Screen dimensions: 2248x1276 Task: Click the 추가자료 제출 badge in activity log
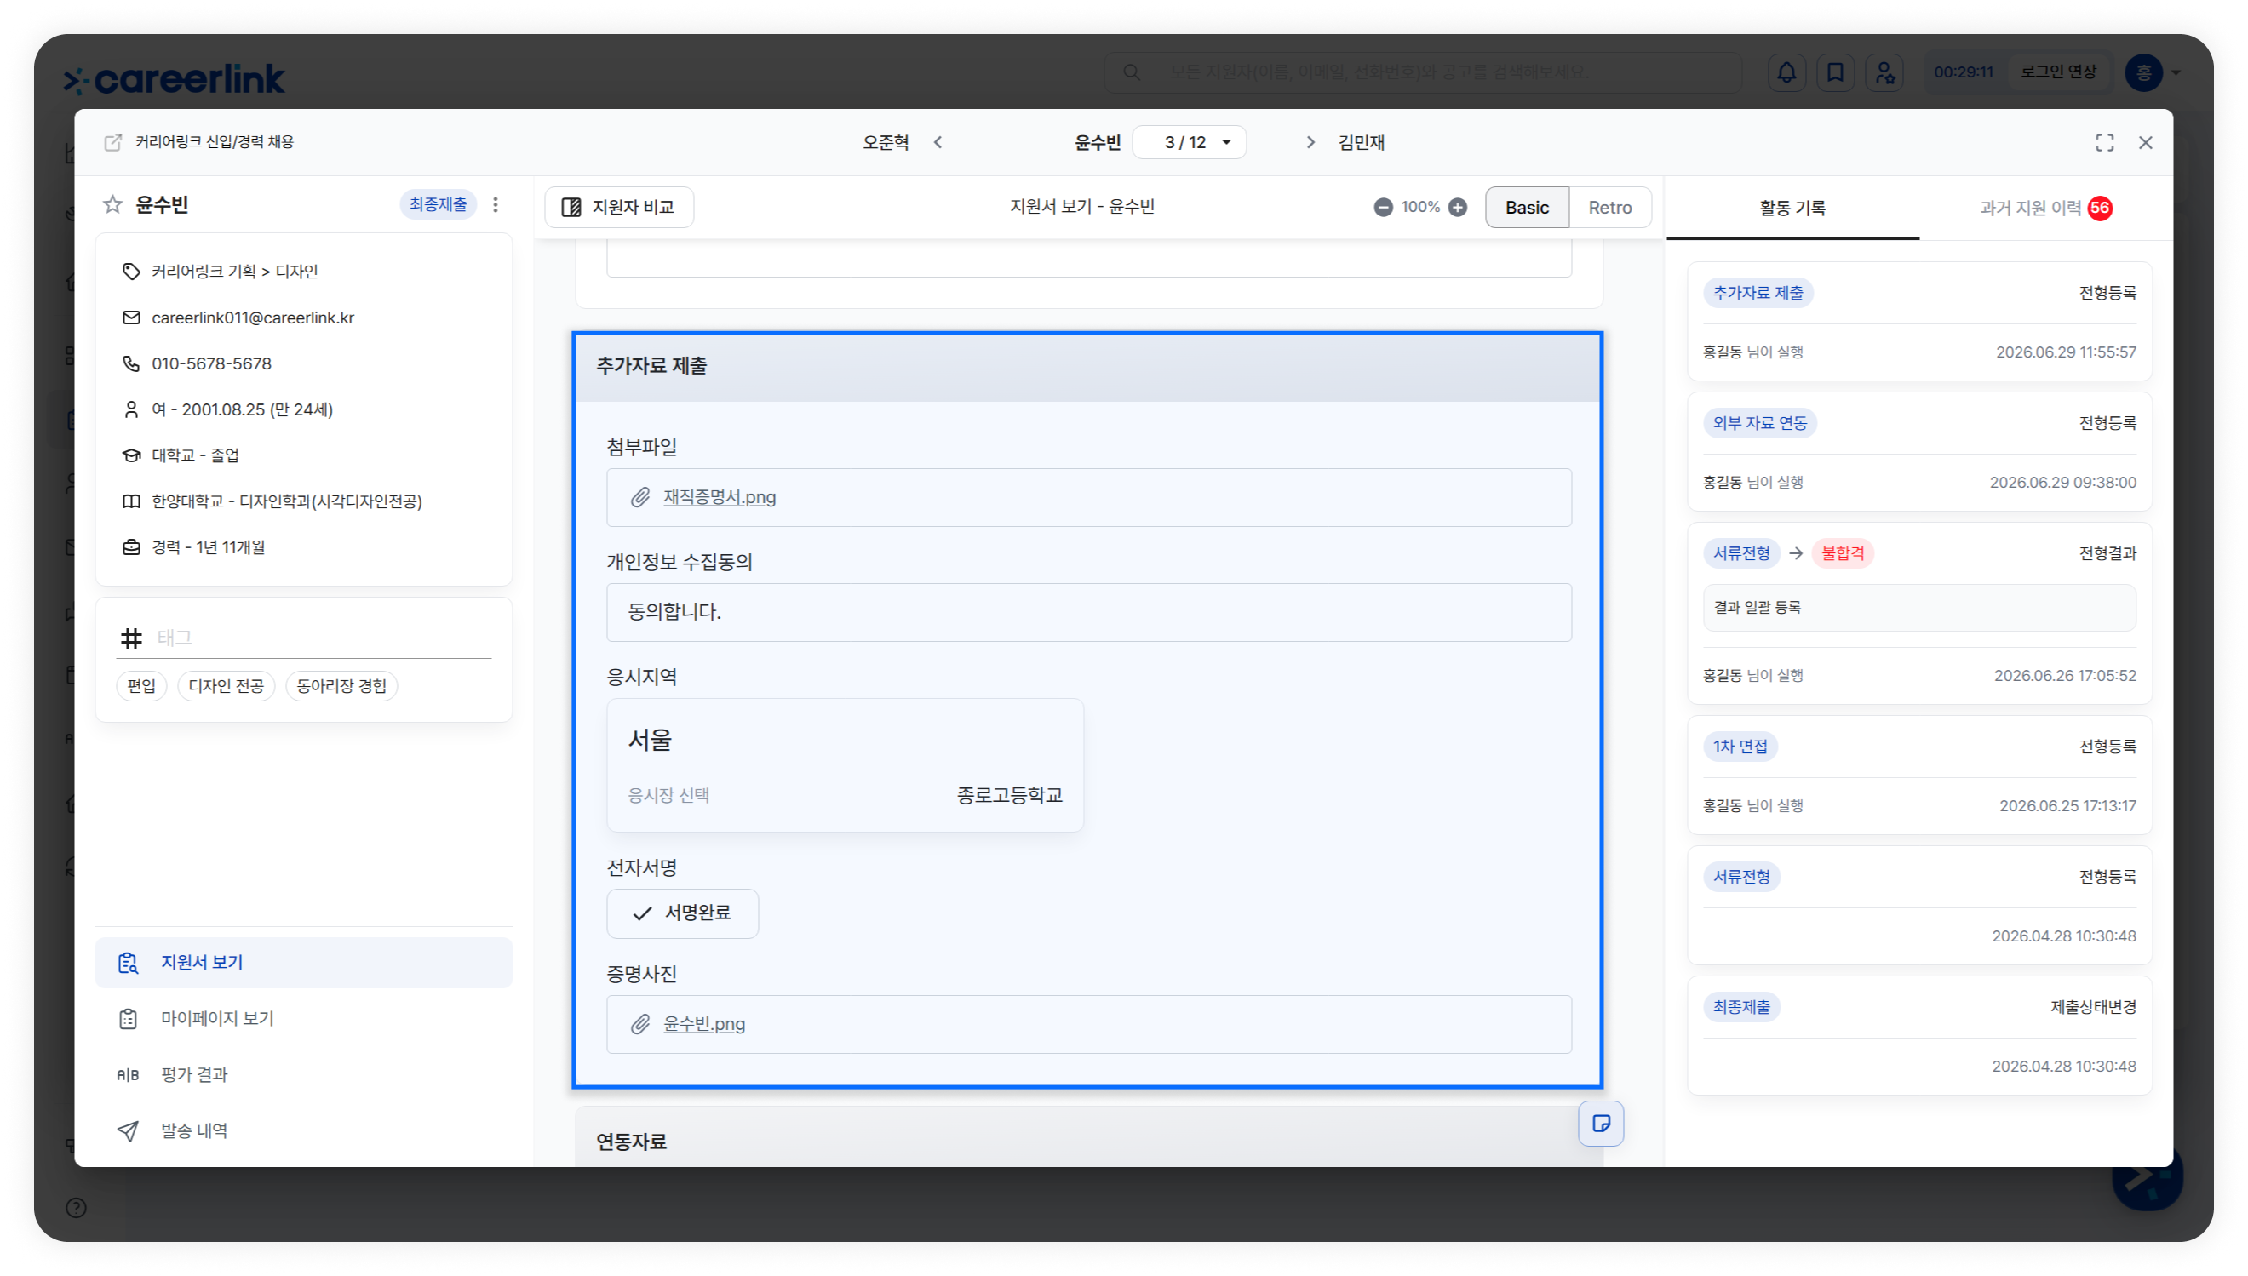[1758, 293]
